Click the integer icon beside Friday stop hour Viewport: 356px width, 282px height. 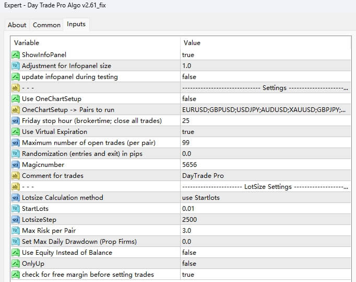pos(15,121)
